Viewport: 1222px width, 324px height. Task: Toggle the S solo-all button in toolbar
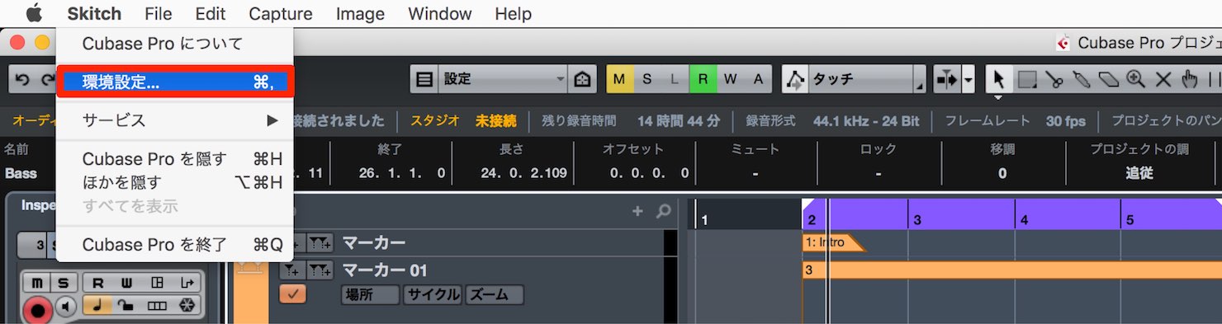(647, 79)
